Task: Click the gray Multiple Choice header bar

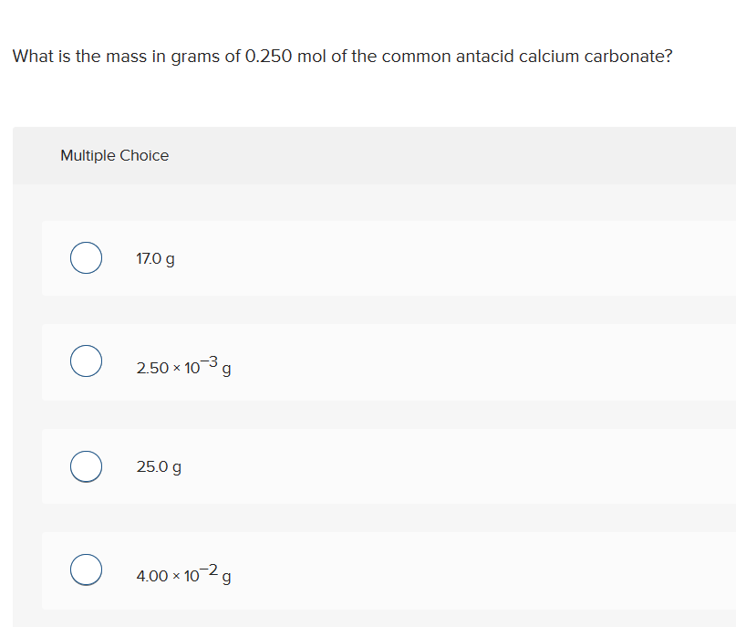Action: (365, 155)
